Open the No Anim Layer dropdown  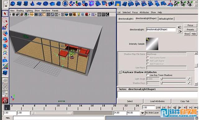click(142, 113)
